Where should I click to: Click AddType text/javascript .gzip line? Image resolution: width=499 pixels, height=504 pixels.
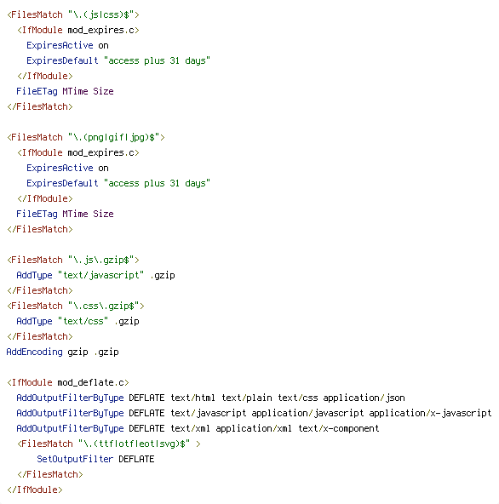96,275
